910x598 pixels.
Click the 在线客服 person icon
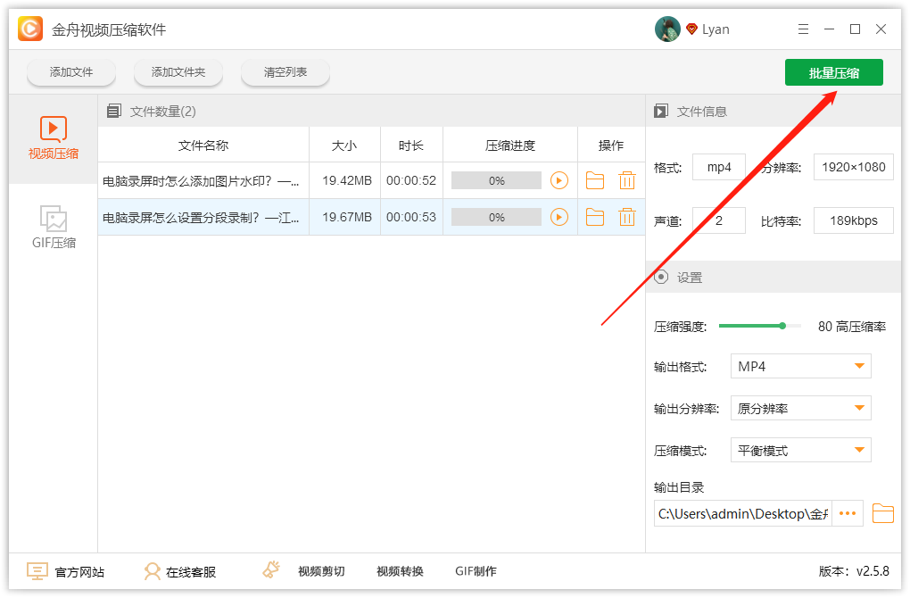(x=152, y=571)
